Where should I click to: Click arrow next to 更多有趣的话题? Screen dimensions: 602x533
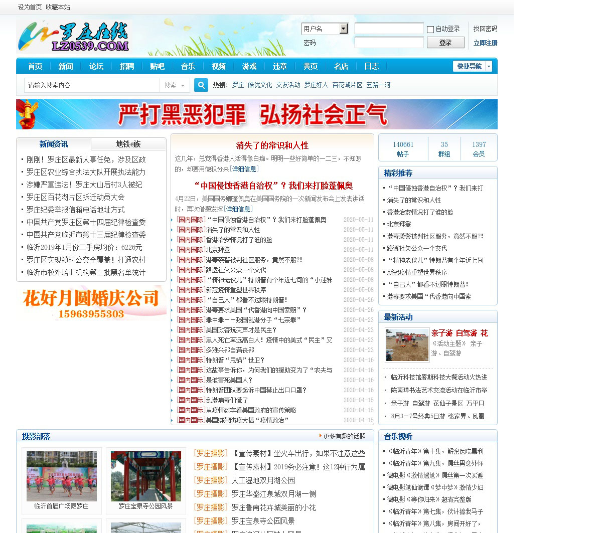coord(320,436)
